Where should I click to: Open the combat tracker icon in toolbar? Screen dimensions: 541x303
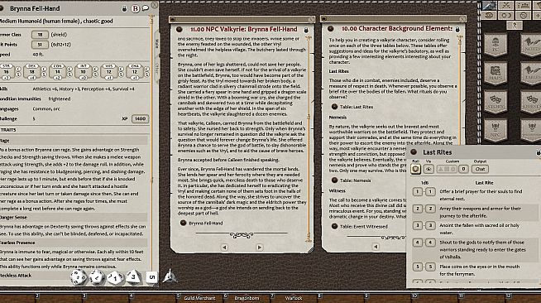pos(506,5)
